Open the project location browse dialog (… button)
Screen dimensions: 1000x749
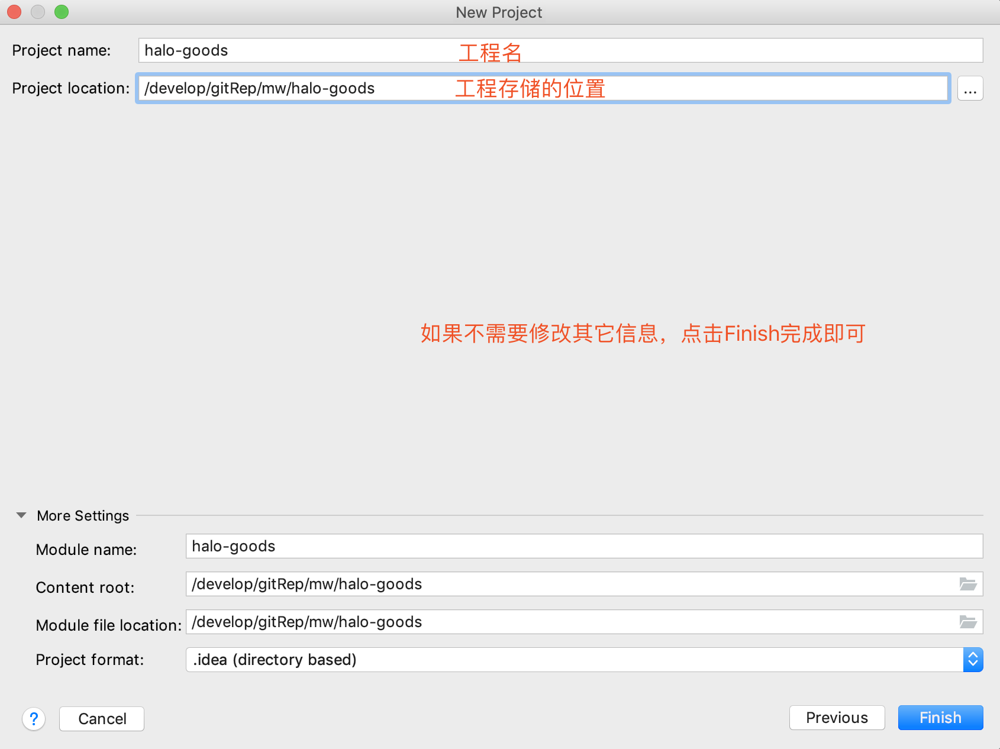click(x=970, y=89)
